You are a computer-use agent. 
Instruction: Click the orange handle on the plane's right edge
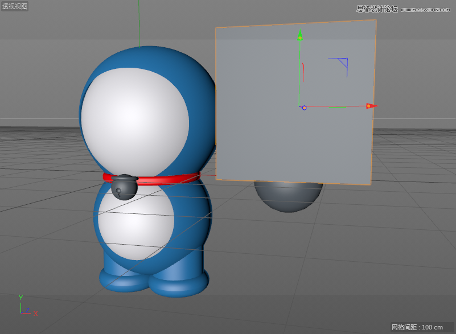pos(374,102)
